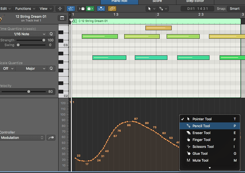
Task: Click the C2 piano key
Action: pyautogui.click(x=64, y=96)
